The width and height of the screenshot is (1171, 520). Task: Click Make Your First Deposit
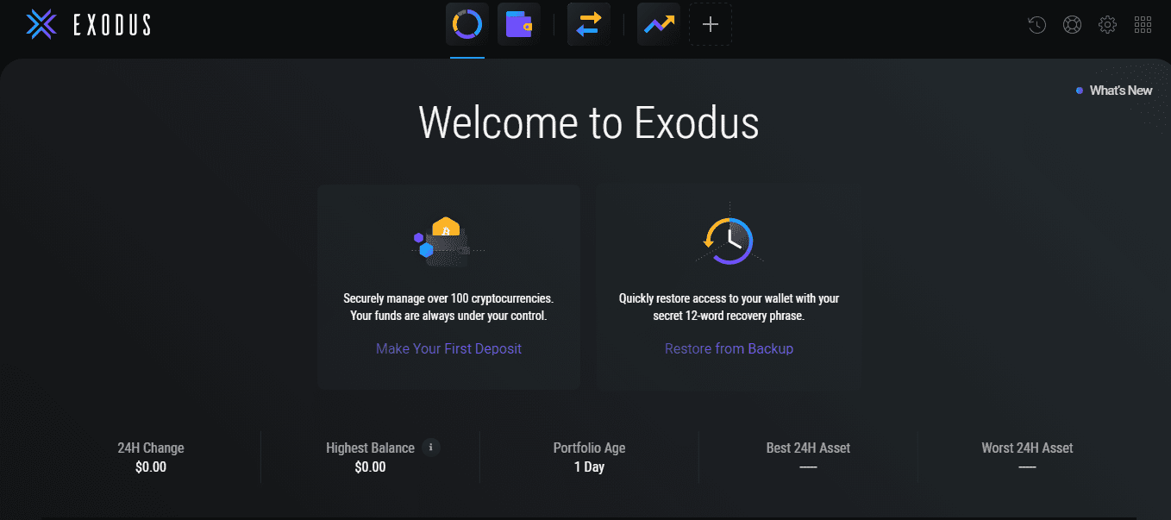tap(448, 349)
